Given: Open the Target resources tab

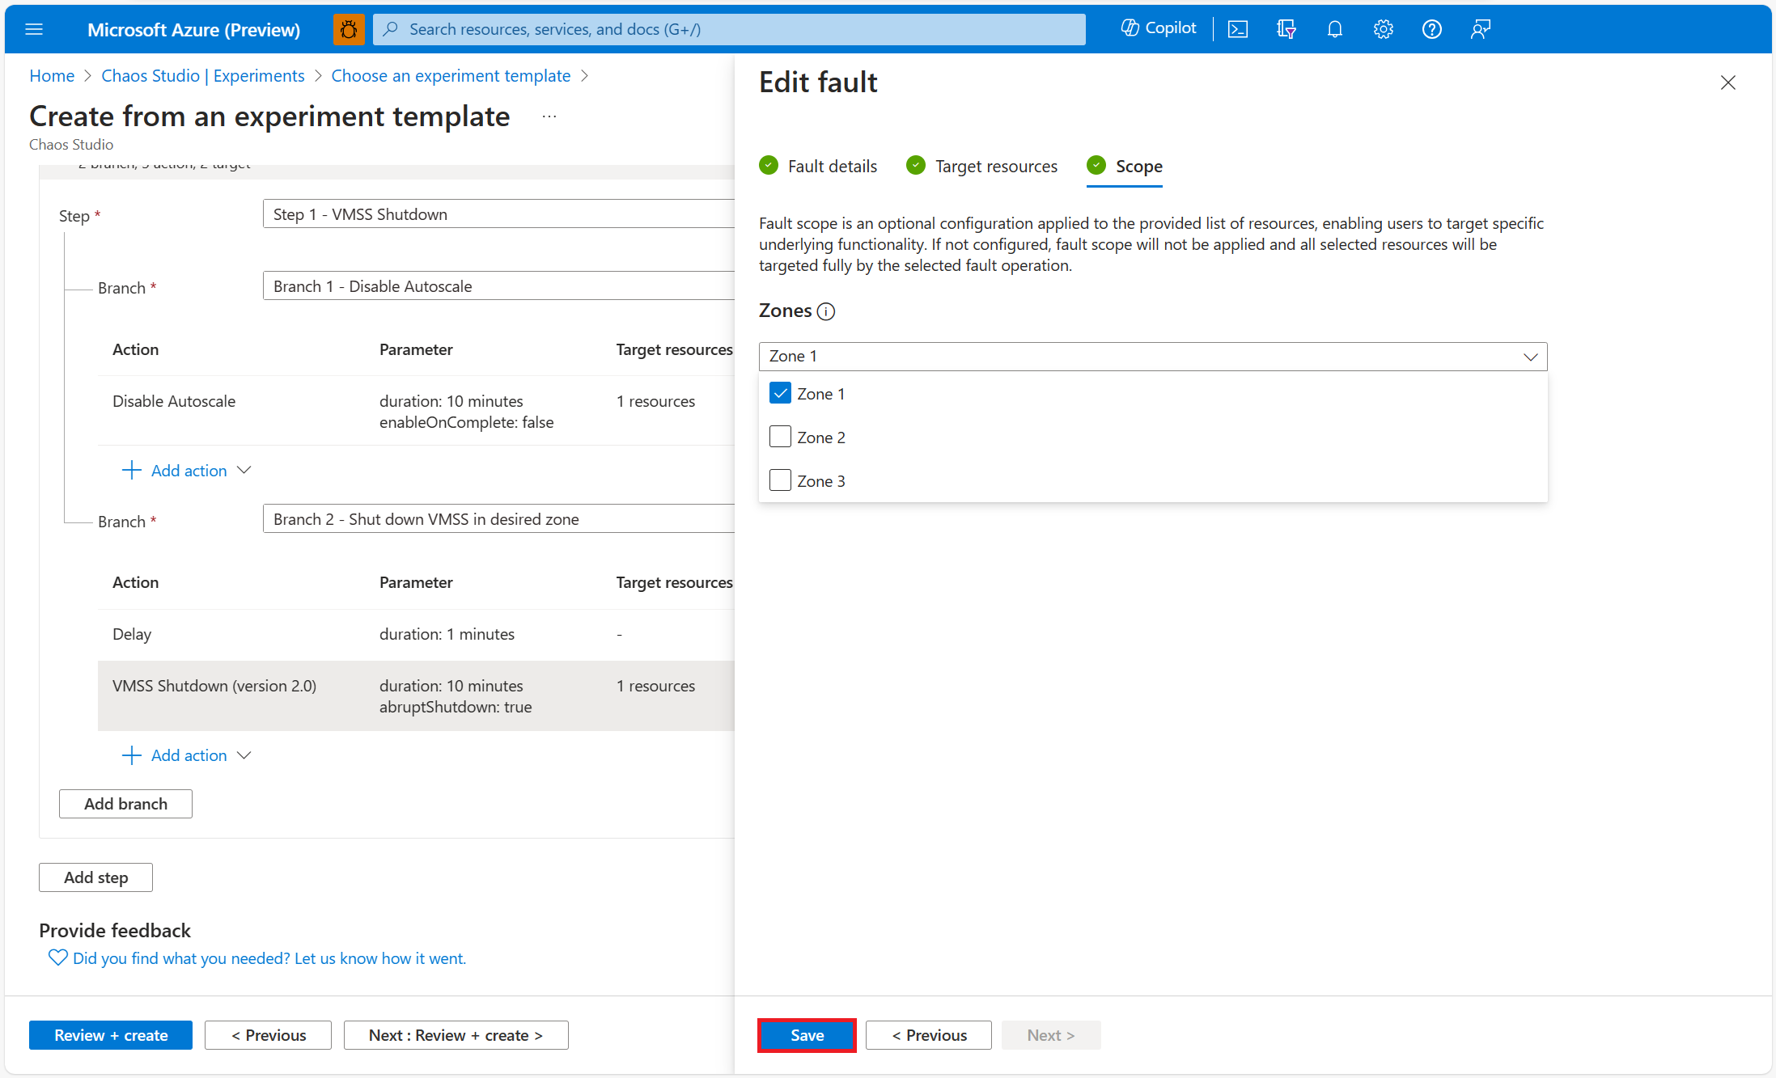Looking at the screenshot, I should point(995,165).
